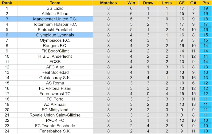Viewport: 212px width, 134px height.
Task: Select Fenerbahce S.K. in the last row
Action: pyautogui.click(x=55, y=131)
